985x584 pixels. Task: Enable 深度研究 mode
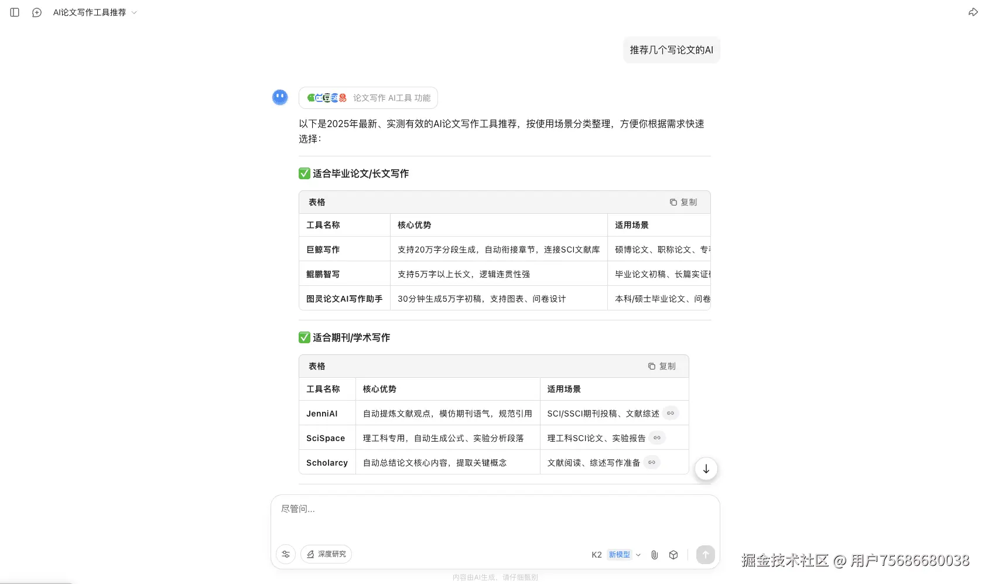(326, 554)
